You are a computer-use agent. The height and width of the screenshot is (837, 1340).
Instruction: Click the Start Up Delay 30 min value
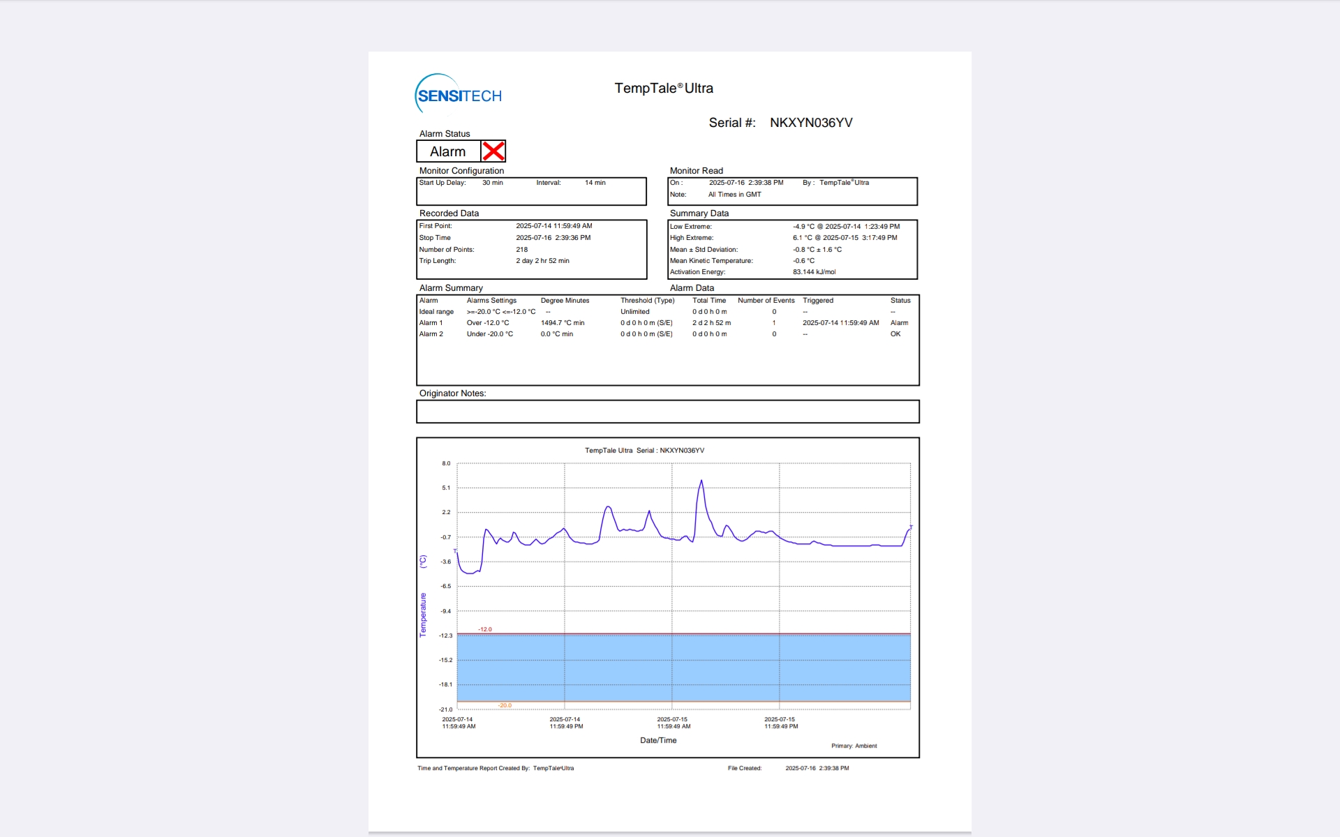coord(492,183)
